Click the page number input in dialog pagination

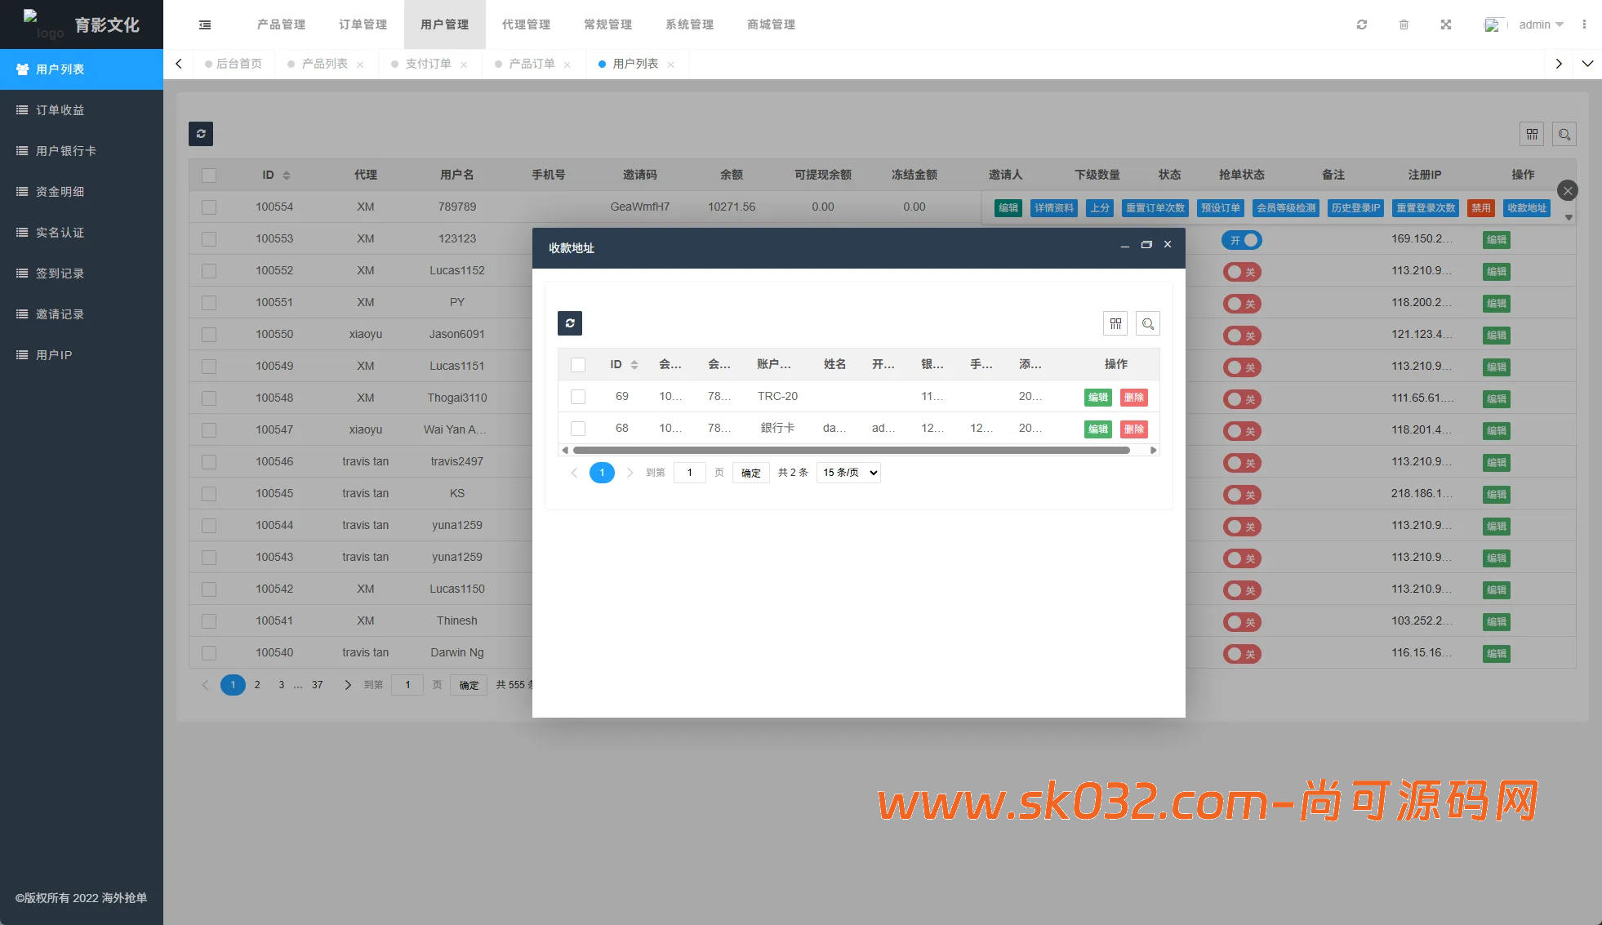[689, 472]
